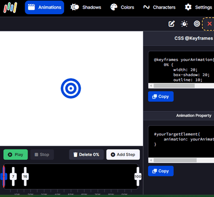Viewport: 214px width, 197px height.
Task: Close the panel with red X
Action: (209, 24)
